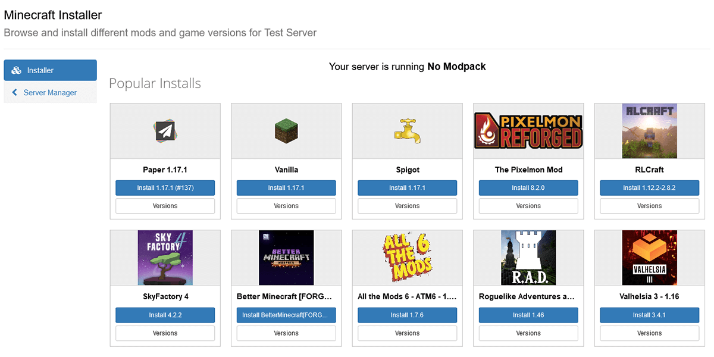Click the Spigot faucet icon
Image resolution: width=714 pixels, height=357 pixels.
408,131
